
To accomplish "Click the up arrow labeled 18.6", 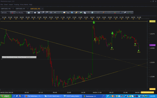I will click(139, 51).
